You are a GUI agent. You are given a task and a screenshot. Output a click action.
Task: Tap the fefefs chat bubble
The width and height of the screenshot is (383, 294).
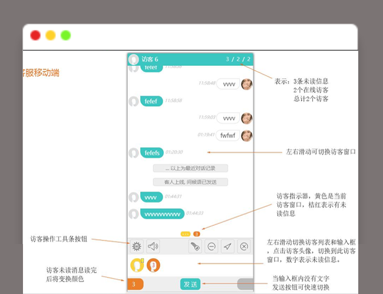(x=152, y=153)
